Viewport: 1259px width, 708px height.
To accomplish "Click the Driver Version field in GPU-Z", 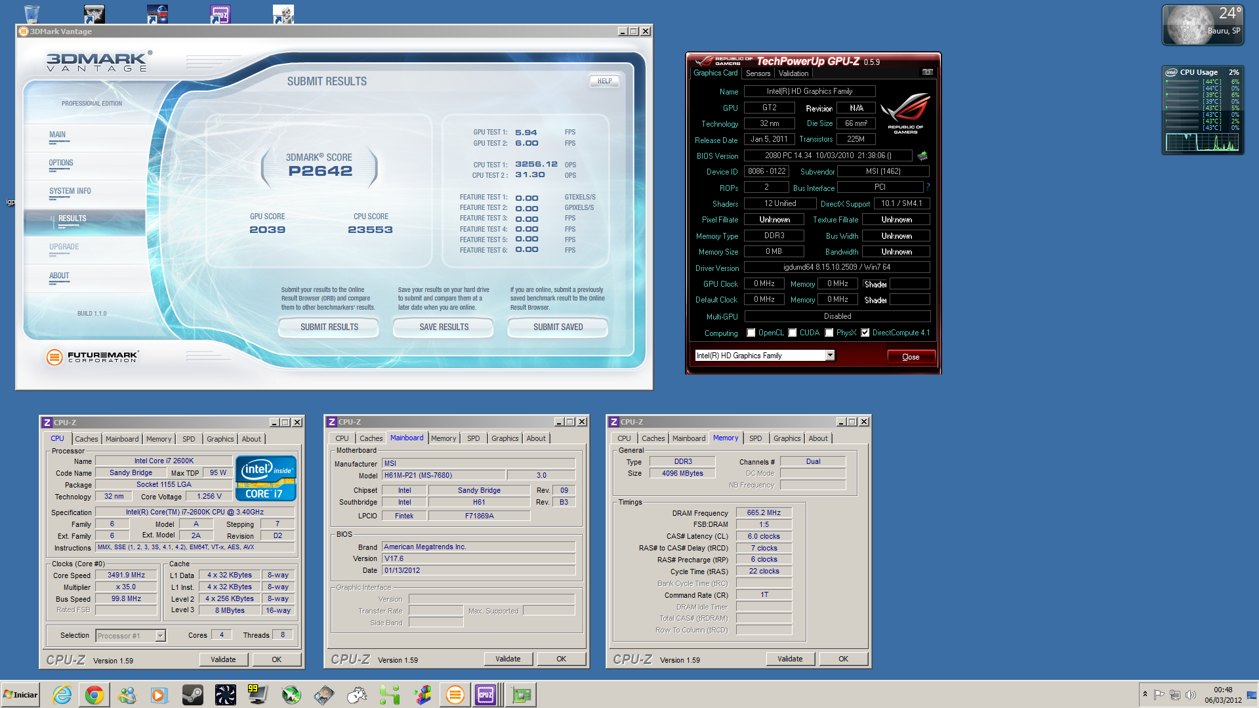I will [836, 267].
